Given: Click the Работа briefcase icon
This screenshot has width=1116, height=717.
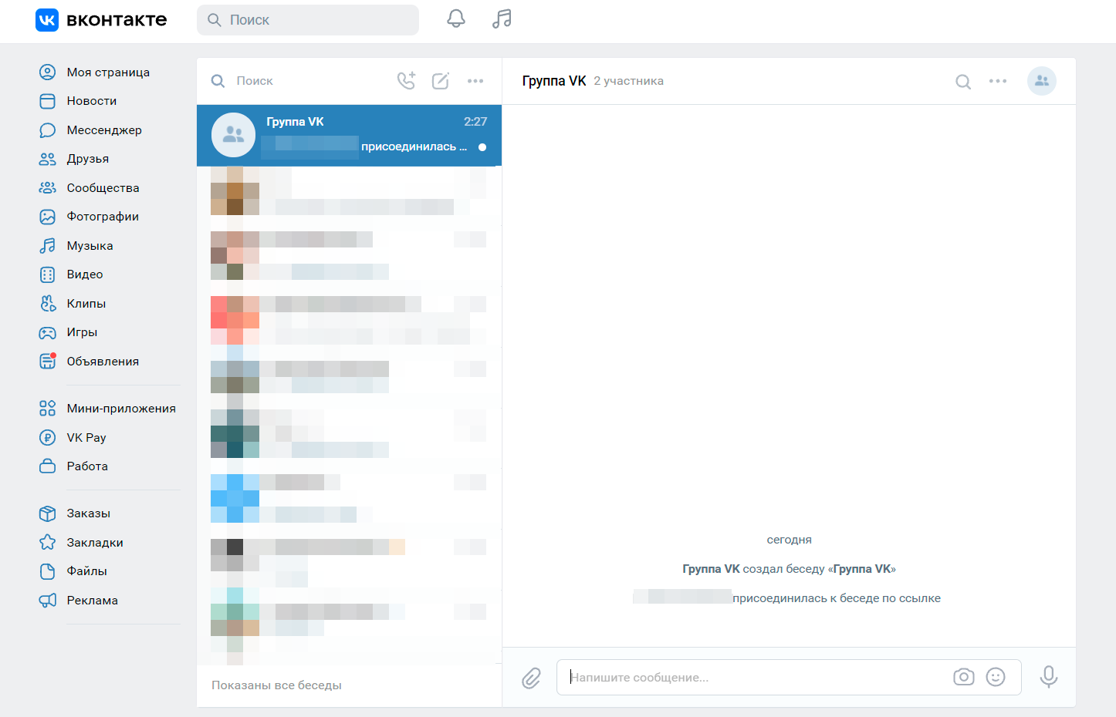Looking at the screenshot, I should 48,466.
